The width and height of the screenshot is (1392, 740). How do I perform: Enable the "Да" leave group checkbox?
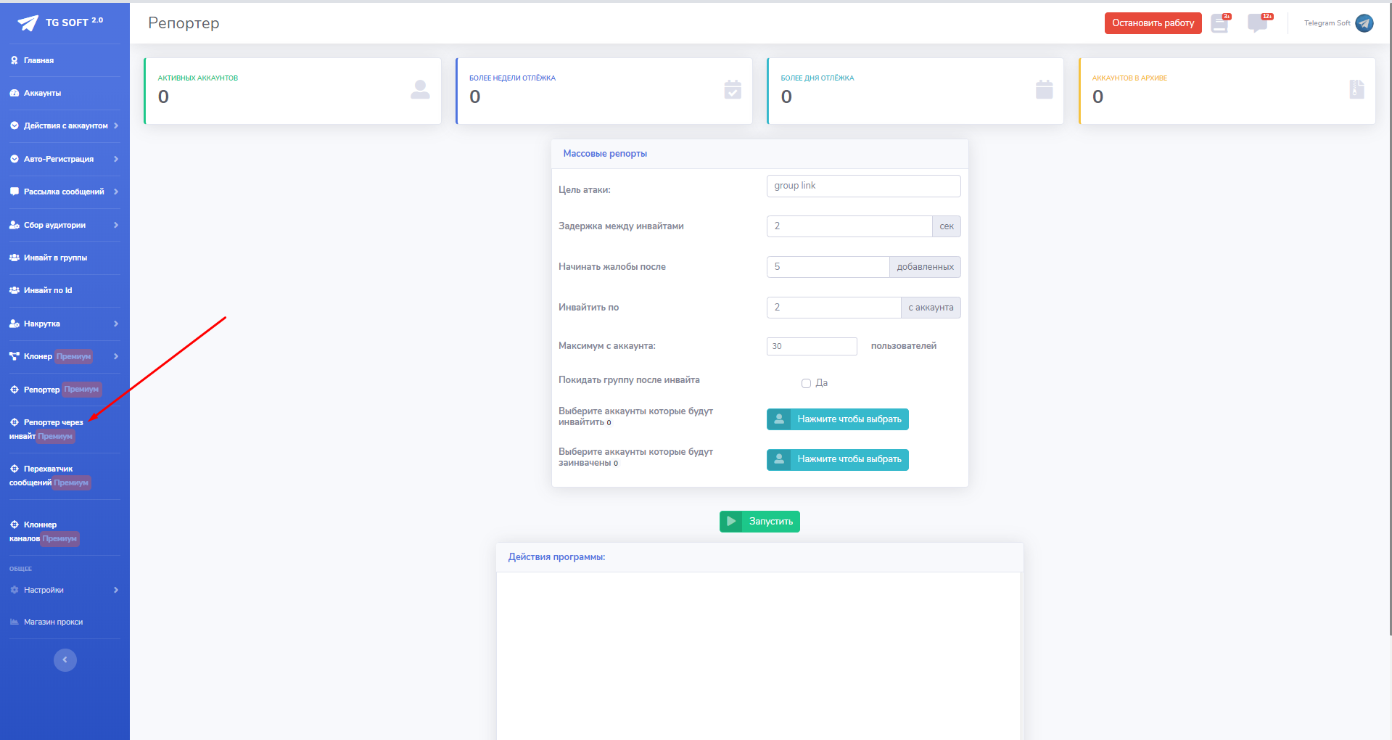[806, 383]
